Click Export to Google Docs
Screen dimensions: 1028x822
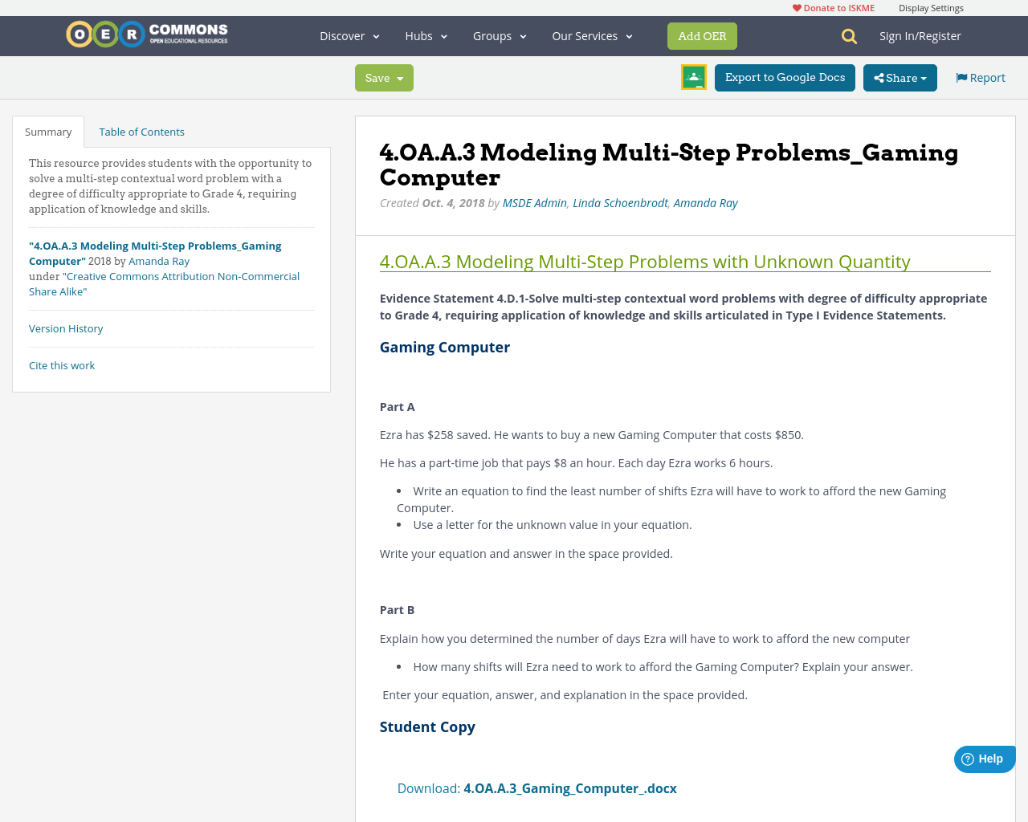785,77
